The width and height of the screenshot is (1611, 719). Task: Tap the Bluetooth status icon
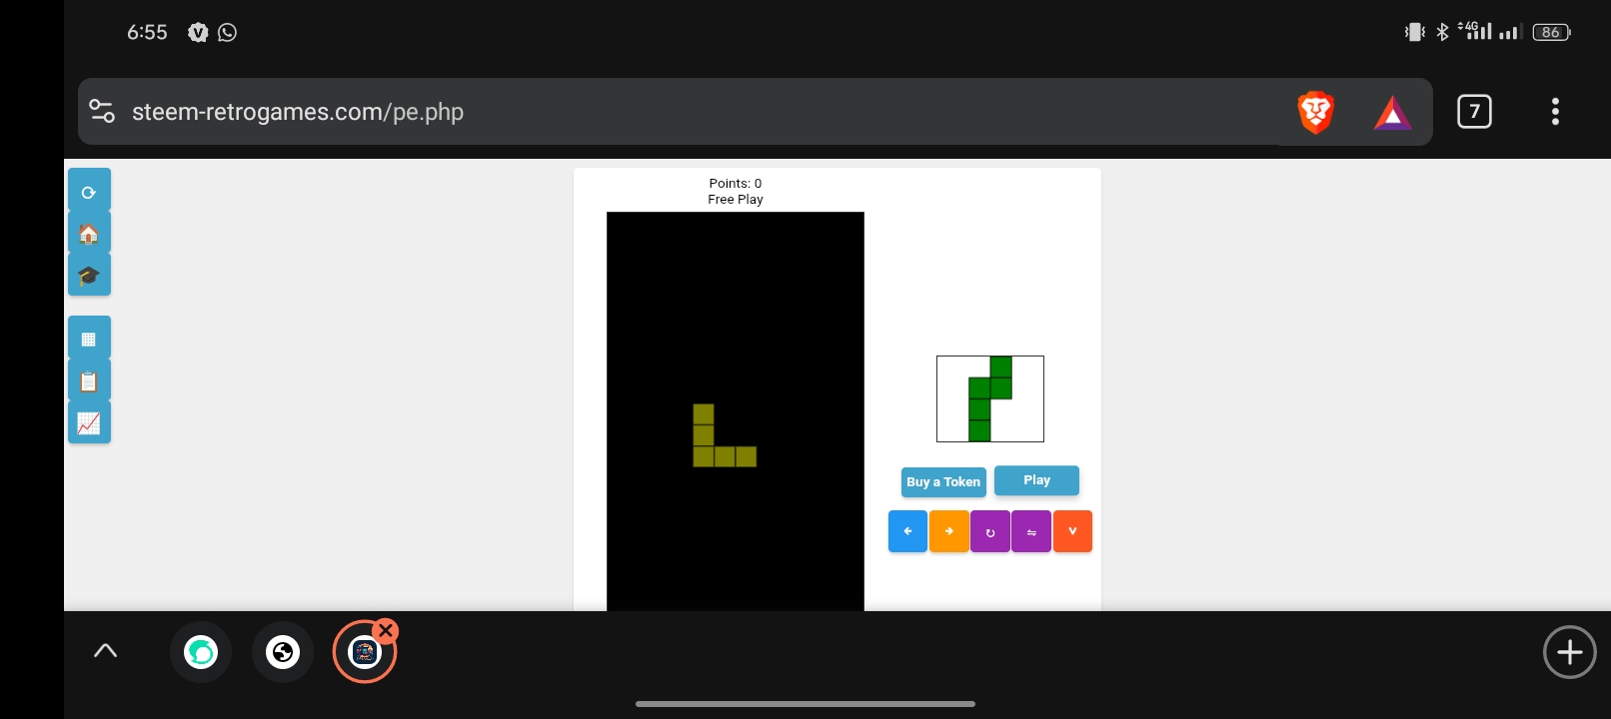[1442, 32]
